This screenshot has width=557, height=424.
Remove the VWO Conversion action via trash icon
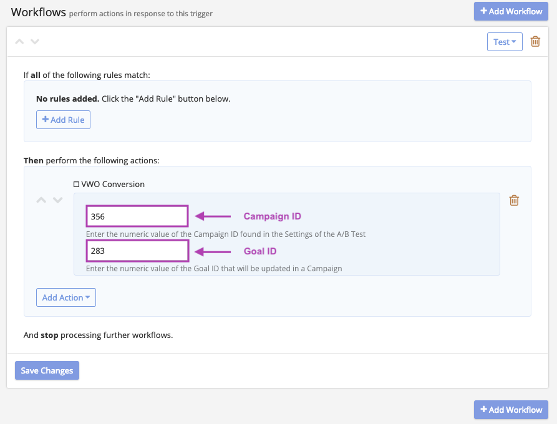click(514, 200)
